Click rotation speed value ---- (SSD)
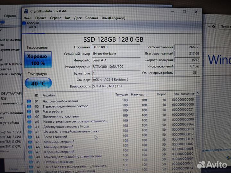Screen dimensions: 231x173 click(187, 60)
